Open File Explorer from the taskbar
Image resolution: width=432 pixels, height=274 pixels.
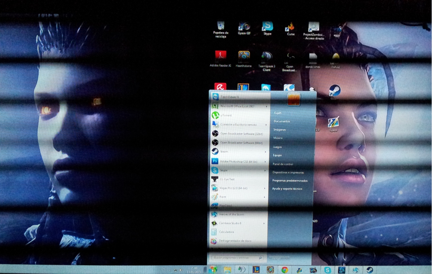[227, 270]
